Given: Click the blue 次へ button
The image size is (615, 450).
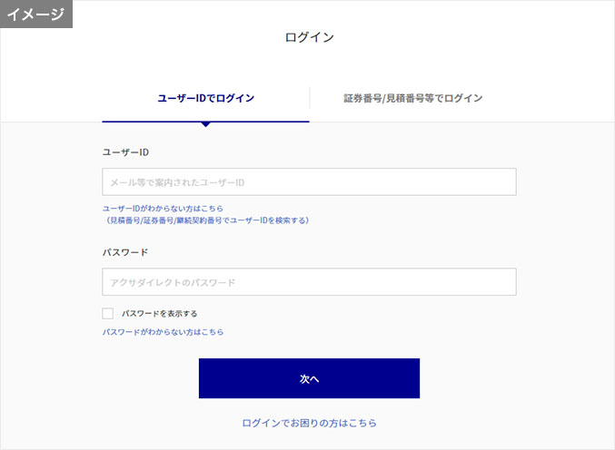Looking at the screenshot, I should click(x=309, y=378).
